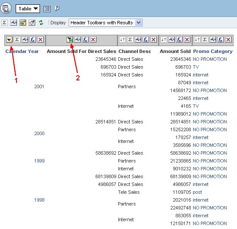Select the amount cell '15252208'
This screenshot has height=229, width=237.
180,129
